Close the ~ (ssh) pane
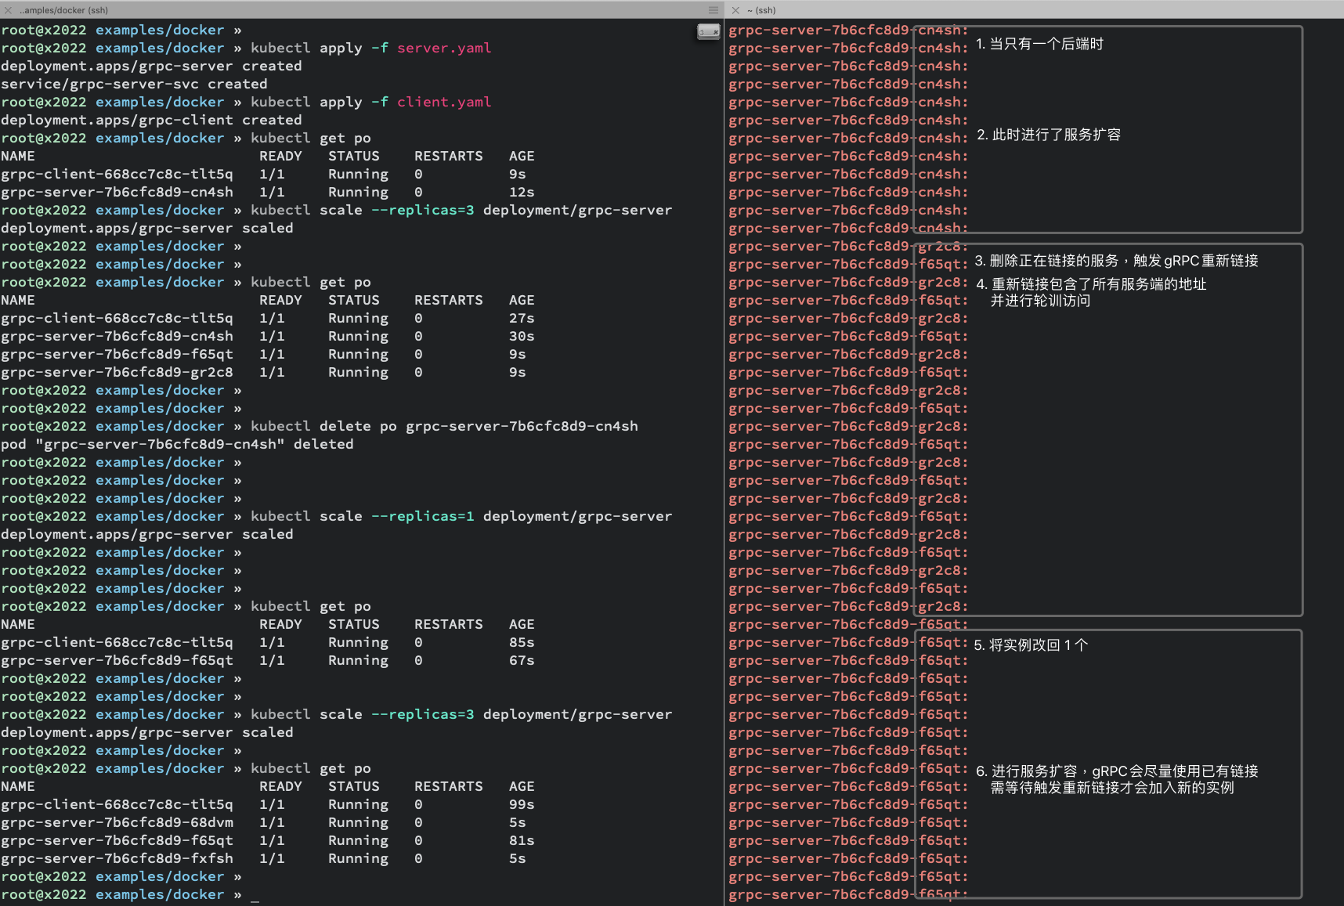1344x906 pixels. coord(735,10)
